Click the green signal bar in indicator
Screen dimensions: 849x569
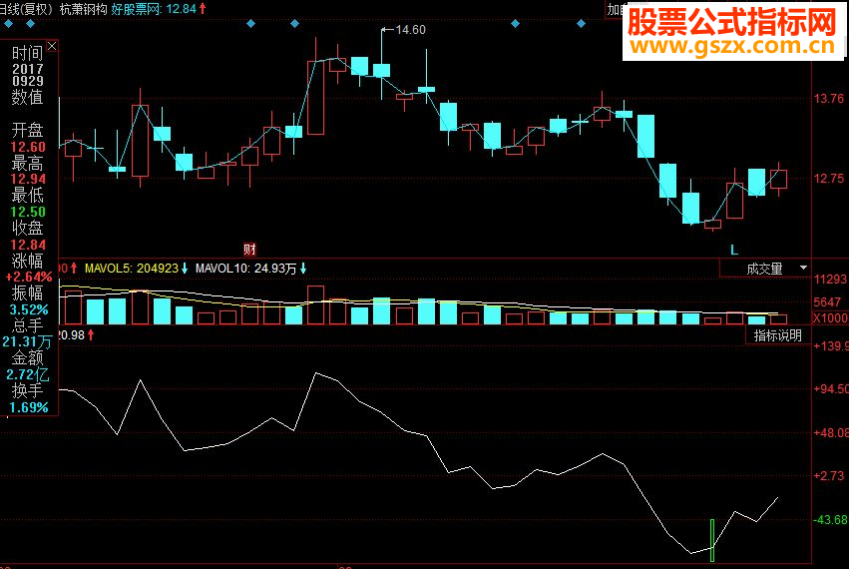click(x=712, y=541)
